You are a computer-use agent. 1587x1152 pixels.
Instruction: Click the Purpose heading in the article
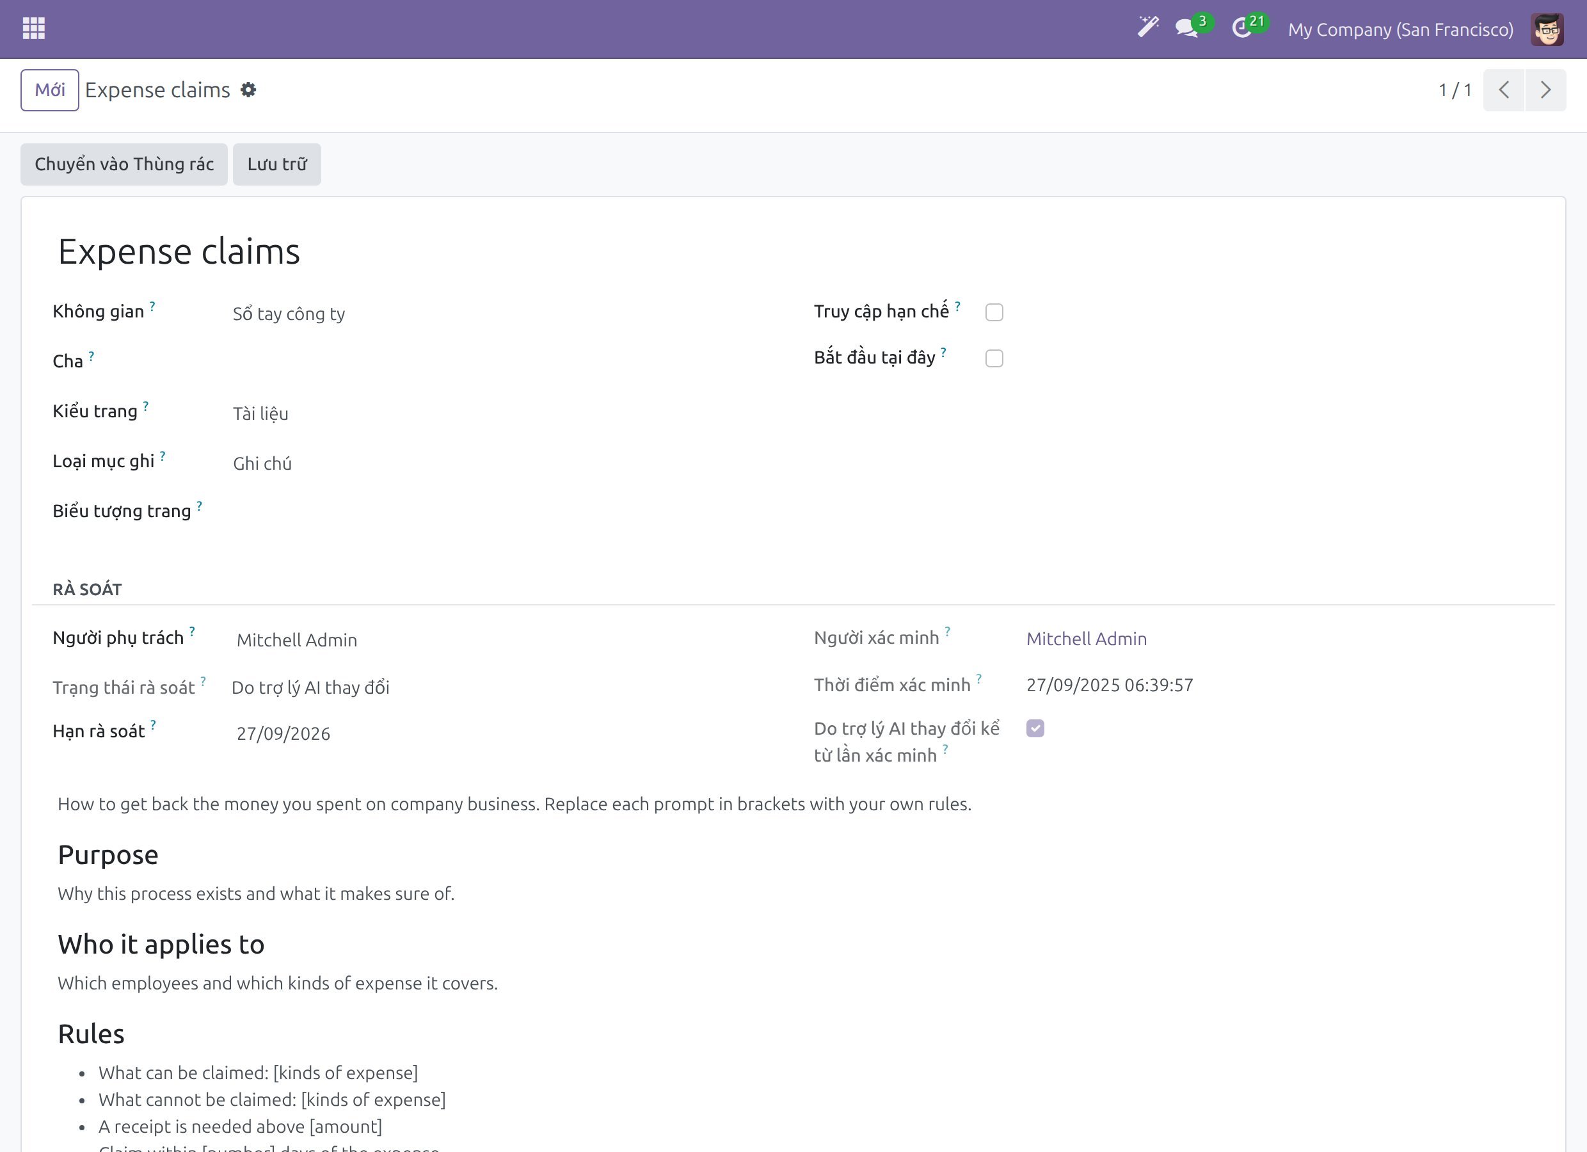(108, 854)
